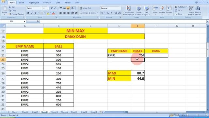Open Sort & Filter menu
The width and height of the screenshot is (209, 118).
(191, 11)
